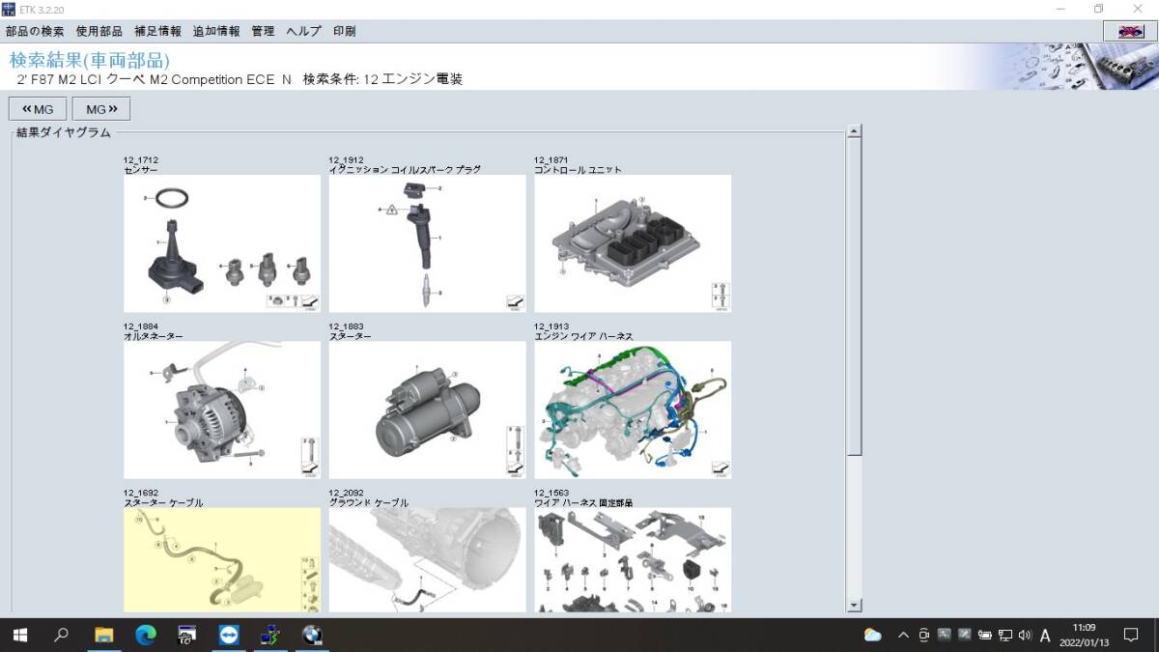This screenshot has height=652, width=1159.
Task: Open the イグニッション コイル/スパーク プラグ diagram
Action: (427, 243)
